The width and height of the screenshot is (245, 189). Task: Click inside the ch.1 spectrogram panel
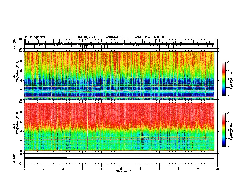pos(119,75)
